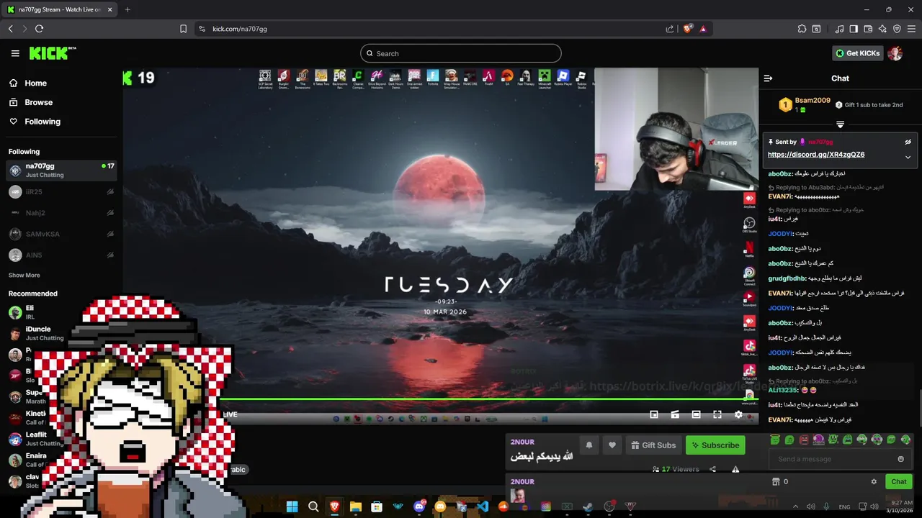The image size is (922, 518).
Task: Open SAMvKSA channel in Following list
Action: (x=61, y=234)
